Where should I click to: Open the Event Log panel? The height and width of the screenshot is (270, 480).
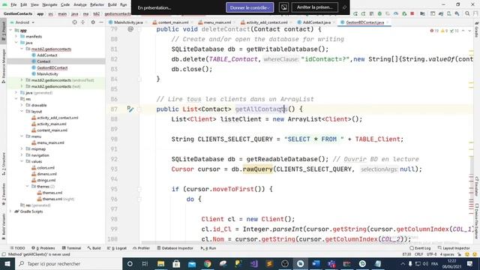point(420,248)
